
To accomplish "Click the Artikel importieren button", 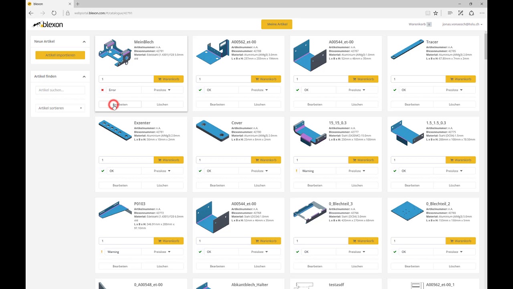I will (x=60, y=55).
